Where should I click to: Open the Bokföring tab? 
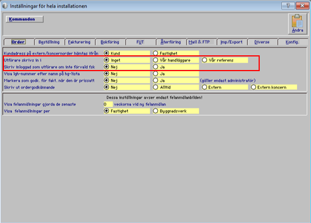[x=110, y=42]
